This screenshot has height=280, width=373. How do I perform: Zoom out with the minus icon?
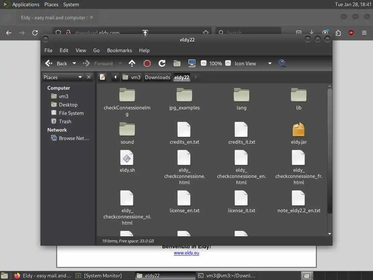tap(203, 63)
